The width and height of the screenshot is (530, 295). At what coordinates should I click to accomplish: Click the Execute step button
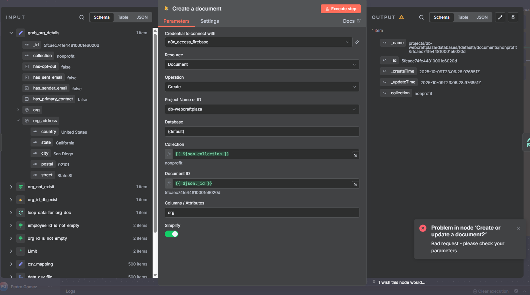[340, 9]
